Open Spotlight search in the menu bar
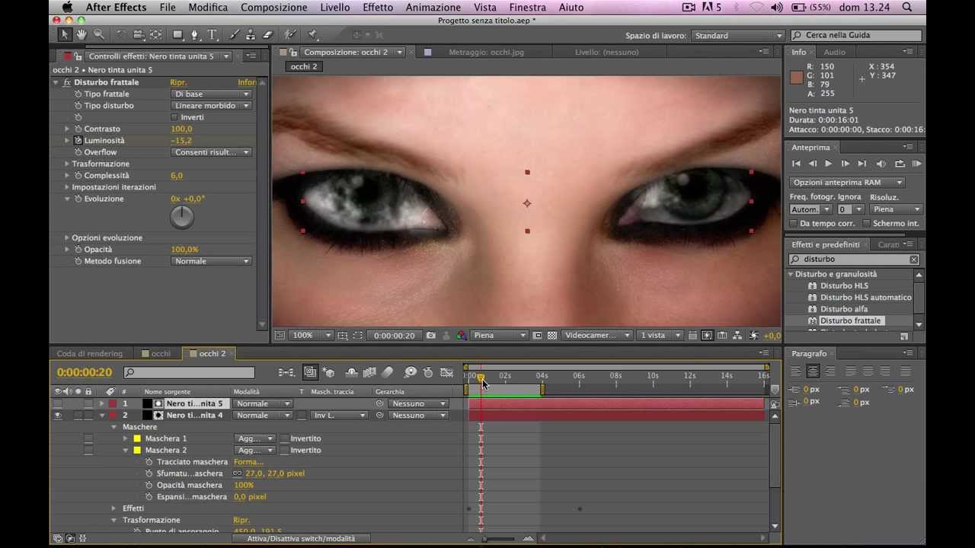Image resolution: width=975 pixels, height=548 pixels. 907,8
